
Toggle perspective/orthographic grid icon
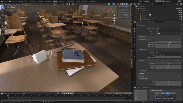pos(114,24)
